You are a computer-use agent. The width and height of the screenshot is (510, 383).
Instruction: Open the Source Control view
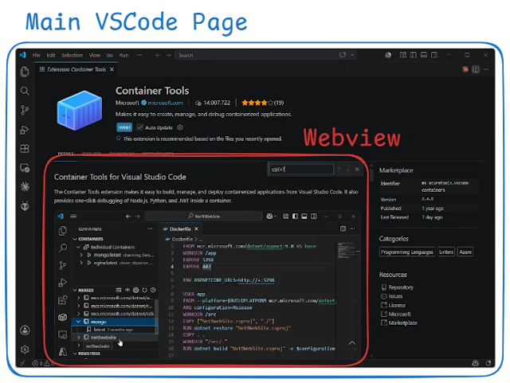click(x=25, y=110)
